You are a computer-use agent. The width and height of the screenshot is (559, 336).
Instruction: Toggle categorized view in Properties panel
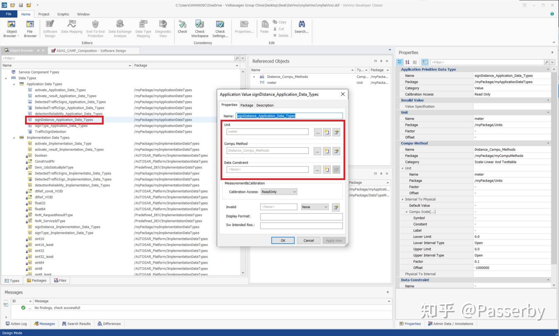(x=400, y=62)
